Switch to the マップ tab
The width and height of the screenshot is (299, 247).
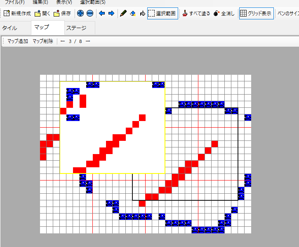(x=48, y=27)
